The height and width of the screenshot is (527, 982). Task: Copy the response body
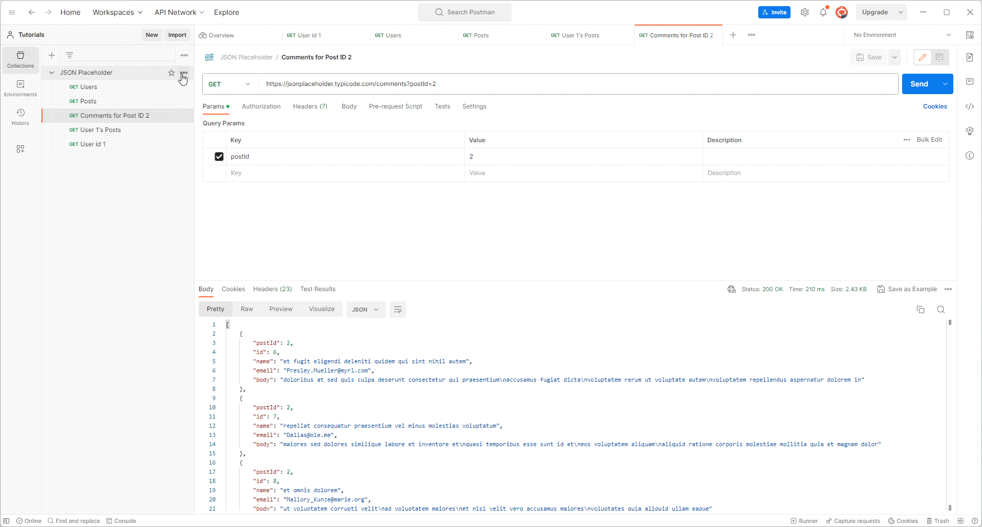921,310
